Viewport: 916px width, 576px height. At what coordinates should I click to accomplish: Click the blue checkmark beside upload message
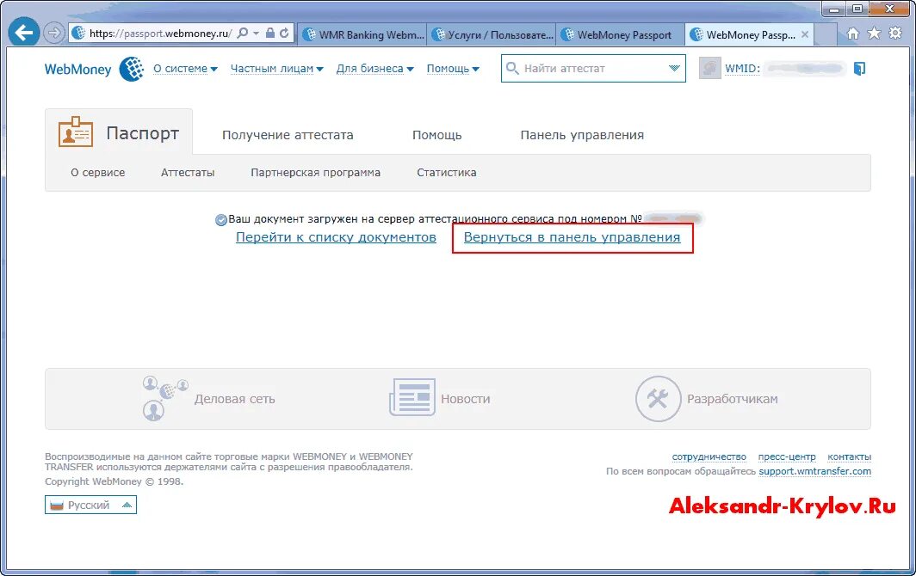point(220,220)
